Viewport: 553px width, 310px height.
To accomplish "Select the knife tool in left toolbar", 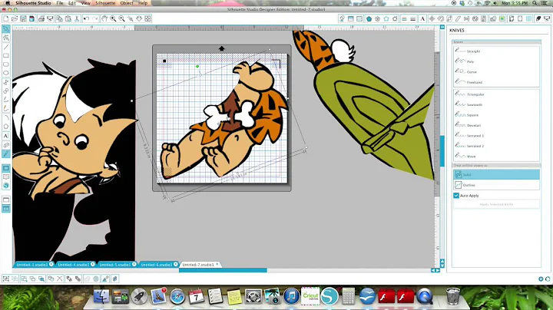I will click(x=6, y=153).
